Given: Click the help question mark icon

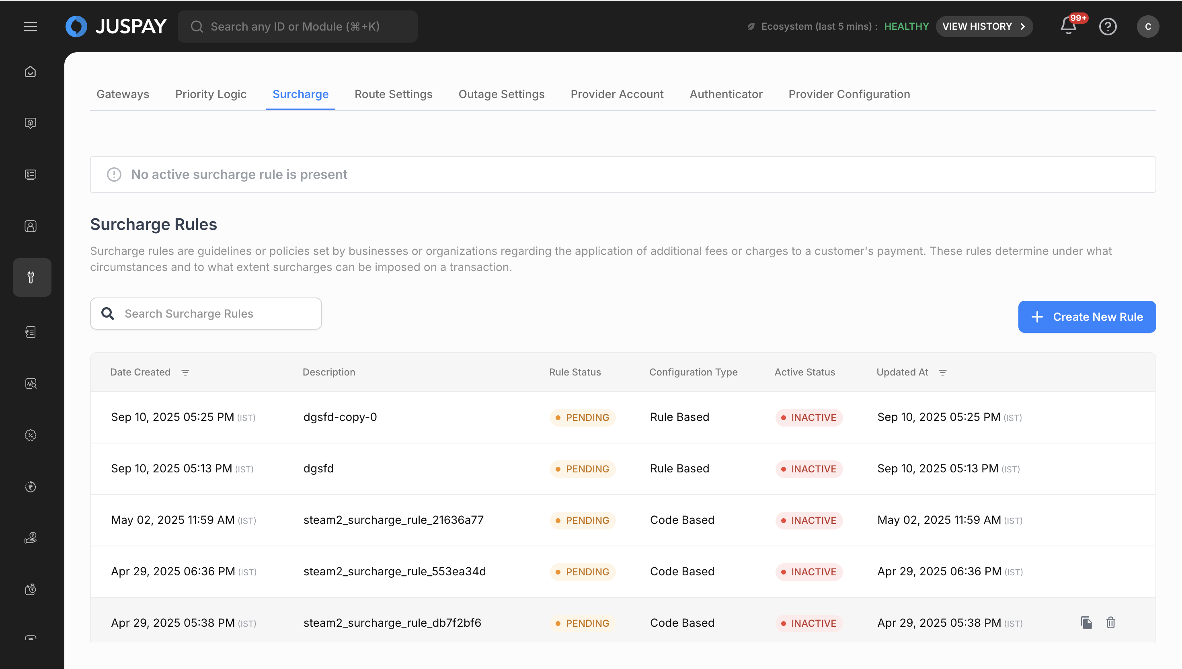Looking at the screenshot, I should tap(1108, 26).
